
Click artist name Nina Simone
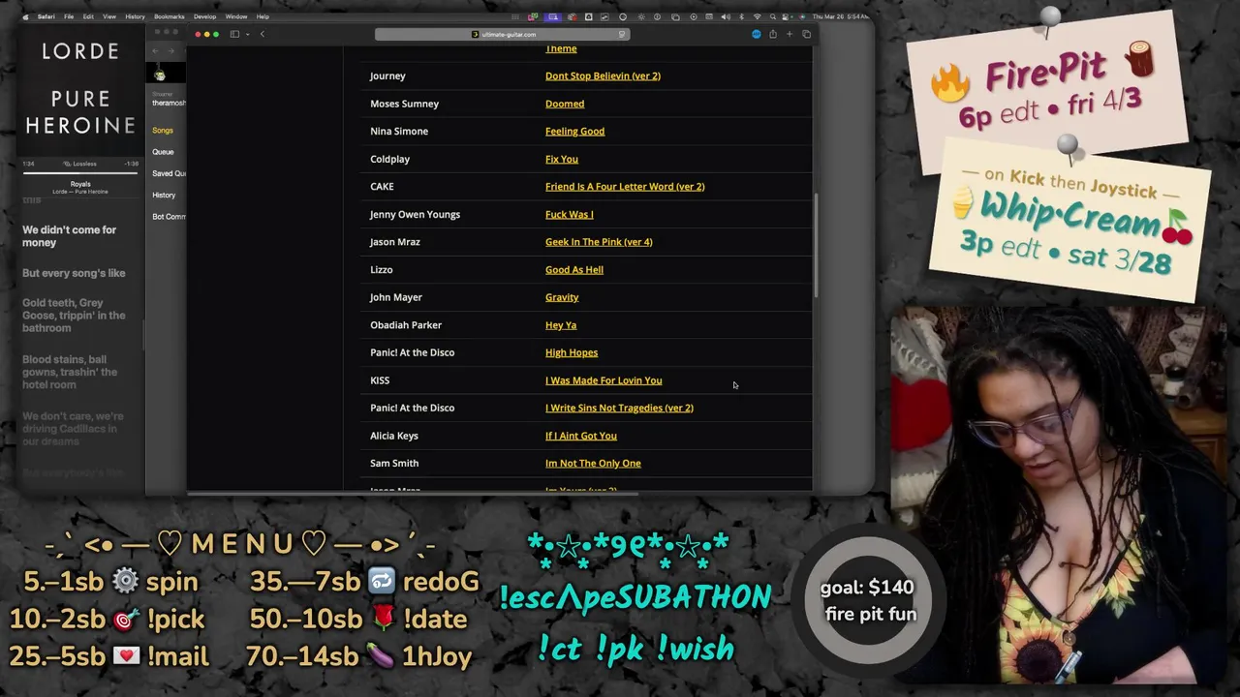point(399,131)
